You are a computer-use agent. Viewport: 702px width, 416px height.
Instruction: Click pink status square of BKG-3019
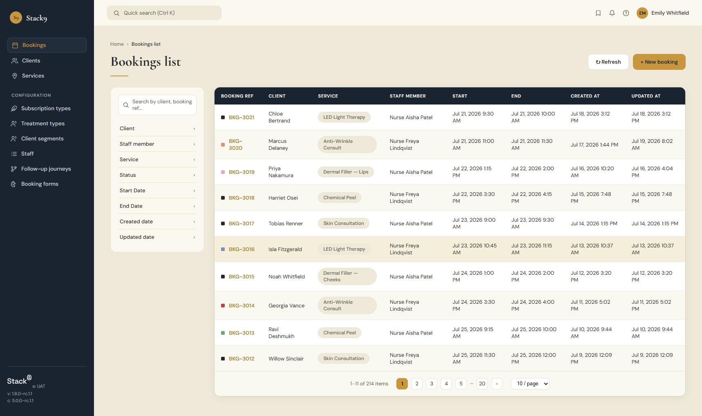point(223,172)
